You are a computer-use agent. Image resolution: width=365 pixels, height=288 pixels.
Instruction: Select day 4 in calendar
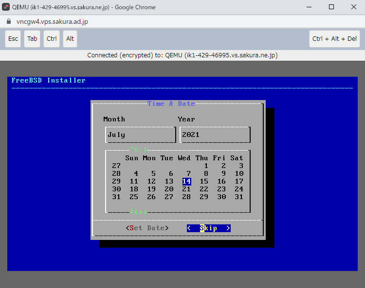click(x=136, y=173)
